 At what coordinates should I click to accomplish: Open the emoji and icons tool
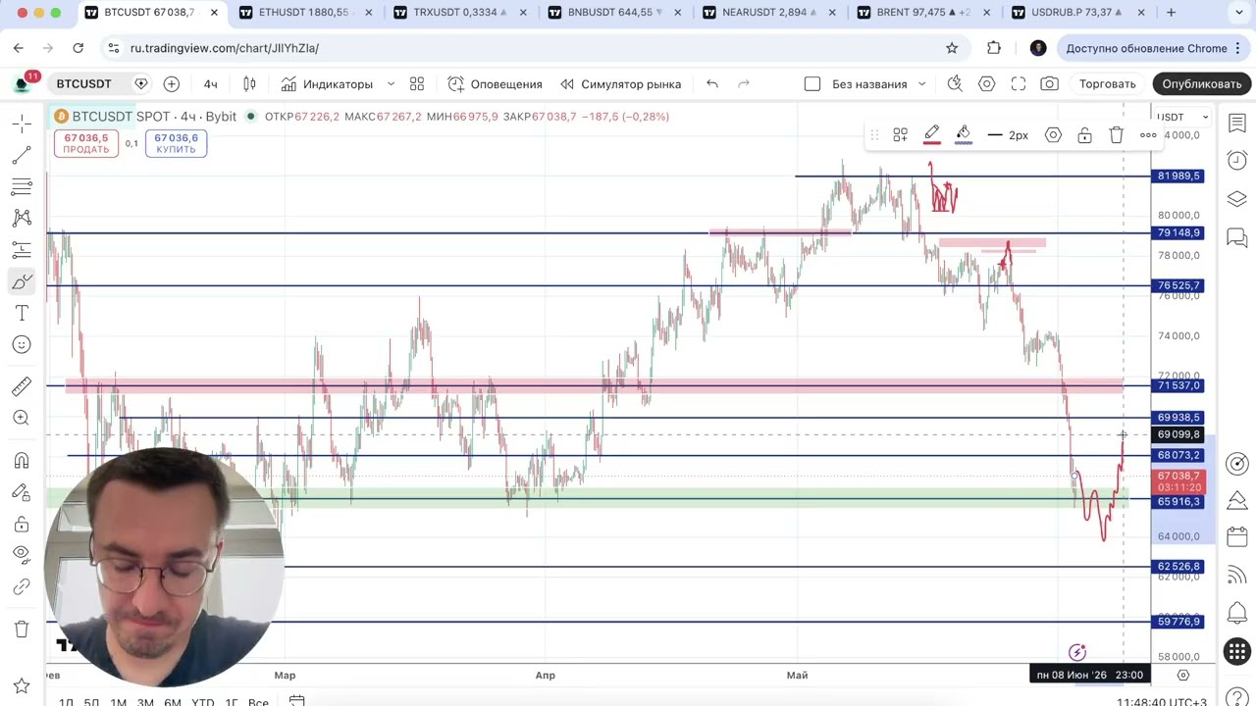(22, 344)
